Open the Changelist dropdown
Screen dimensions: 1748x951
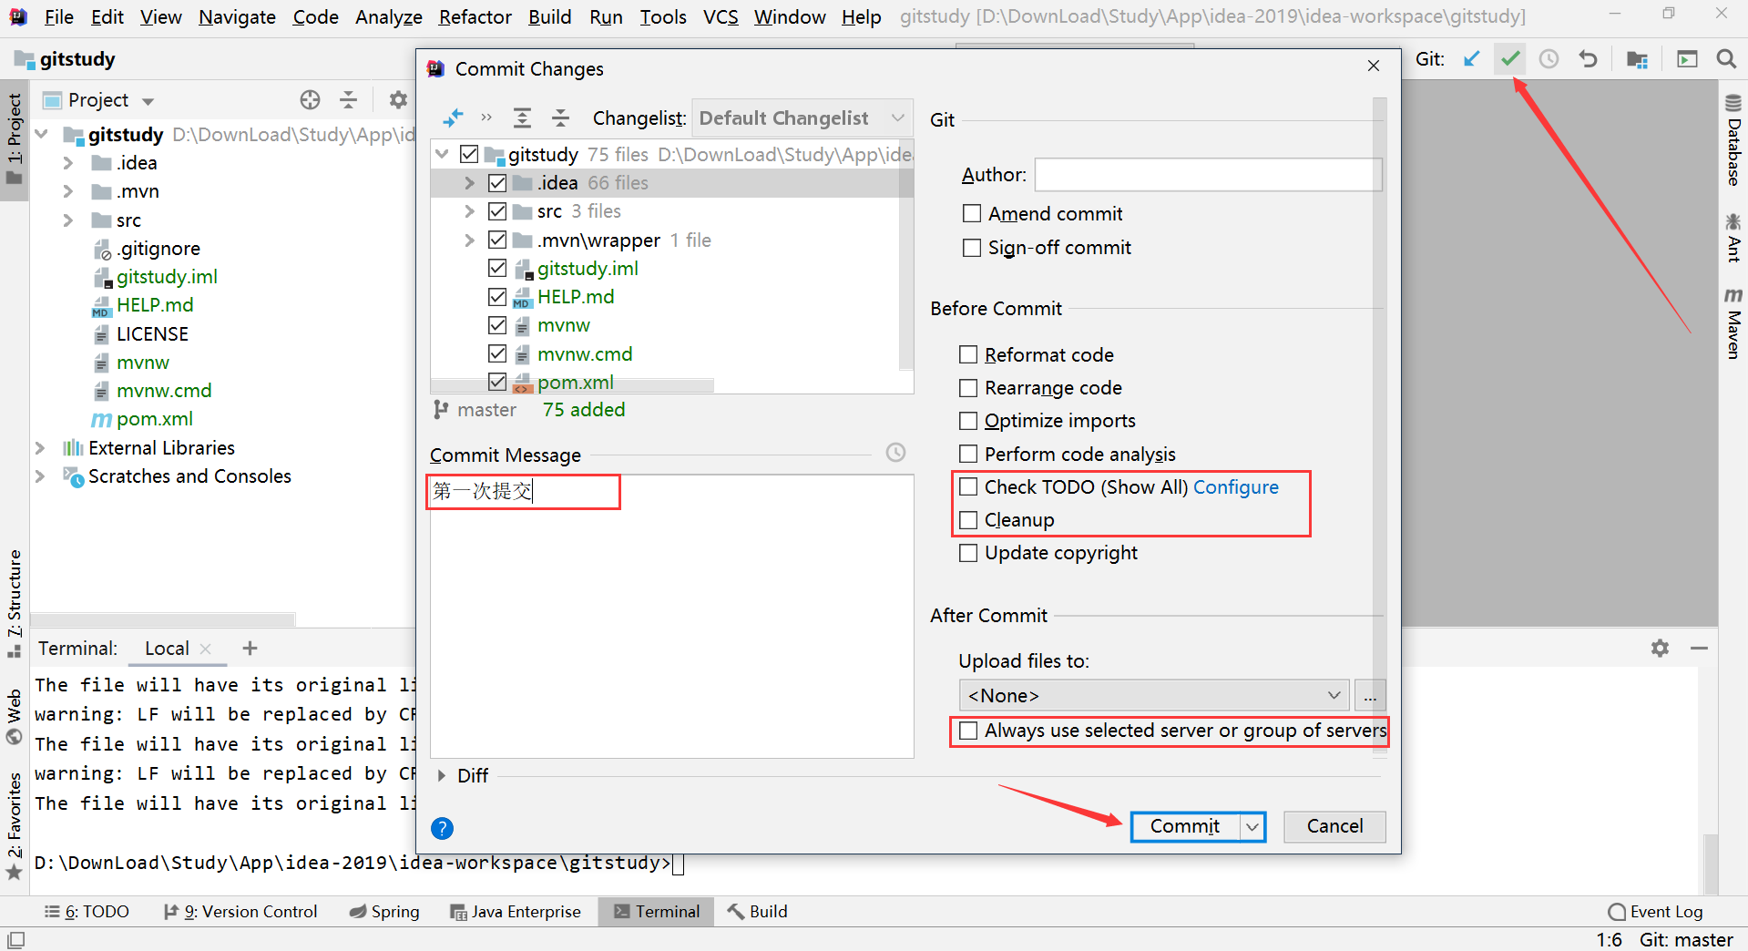(x=802, y=118)
